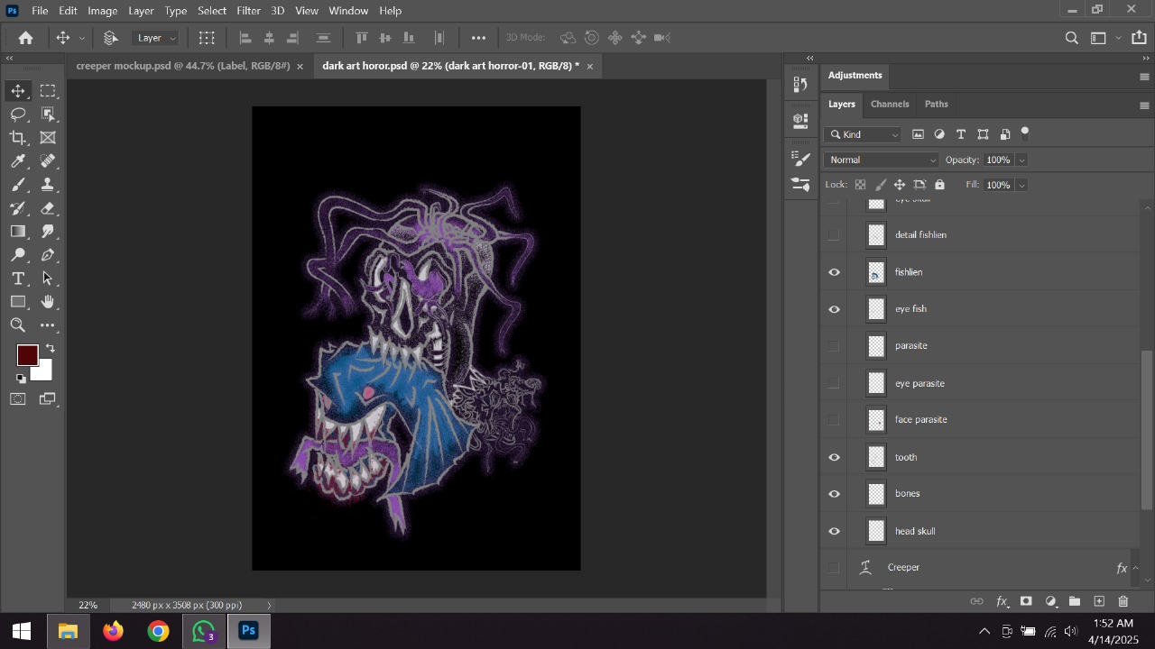This screenshot has height=649, width=1155.
Task: Click the Quick Mask mode icon
Action: [x=18, y=398]
